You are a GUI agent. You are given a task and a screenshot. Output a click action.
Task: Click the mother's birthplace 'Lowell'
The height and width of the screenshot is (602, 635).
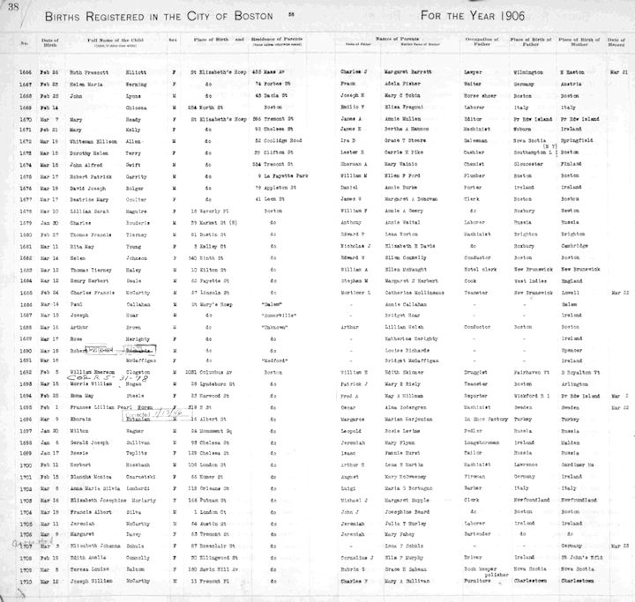pyautogui.click(x=570, y=293)
